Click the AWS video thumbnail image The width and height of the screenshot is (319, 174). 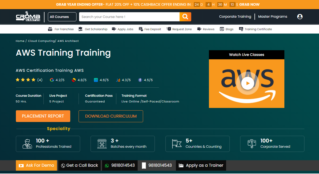(247, 83)
